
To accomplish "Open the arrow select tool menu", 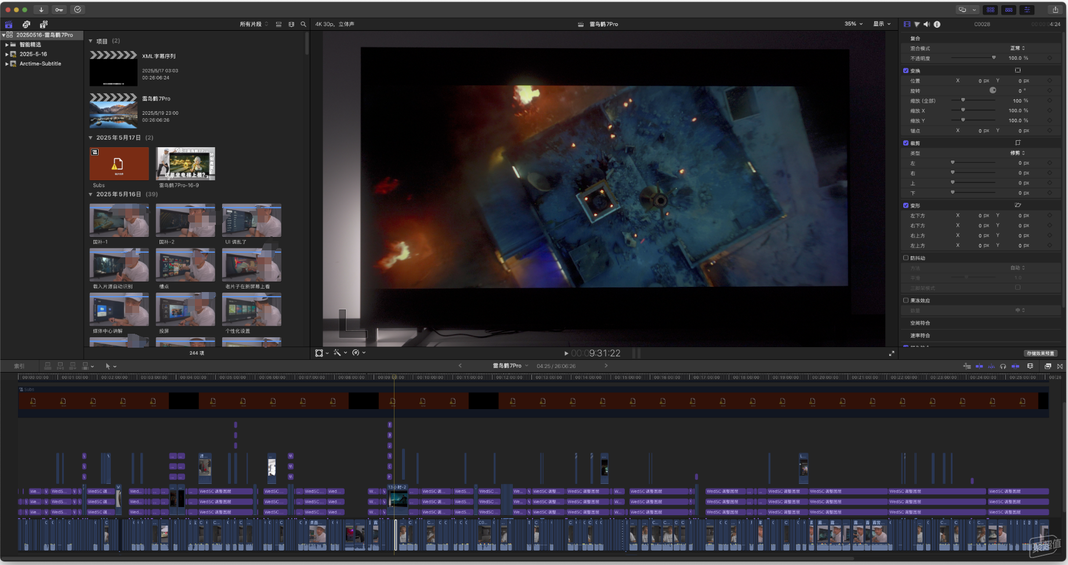I will point(110,366).
